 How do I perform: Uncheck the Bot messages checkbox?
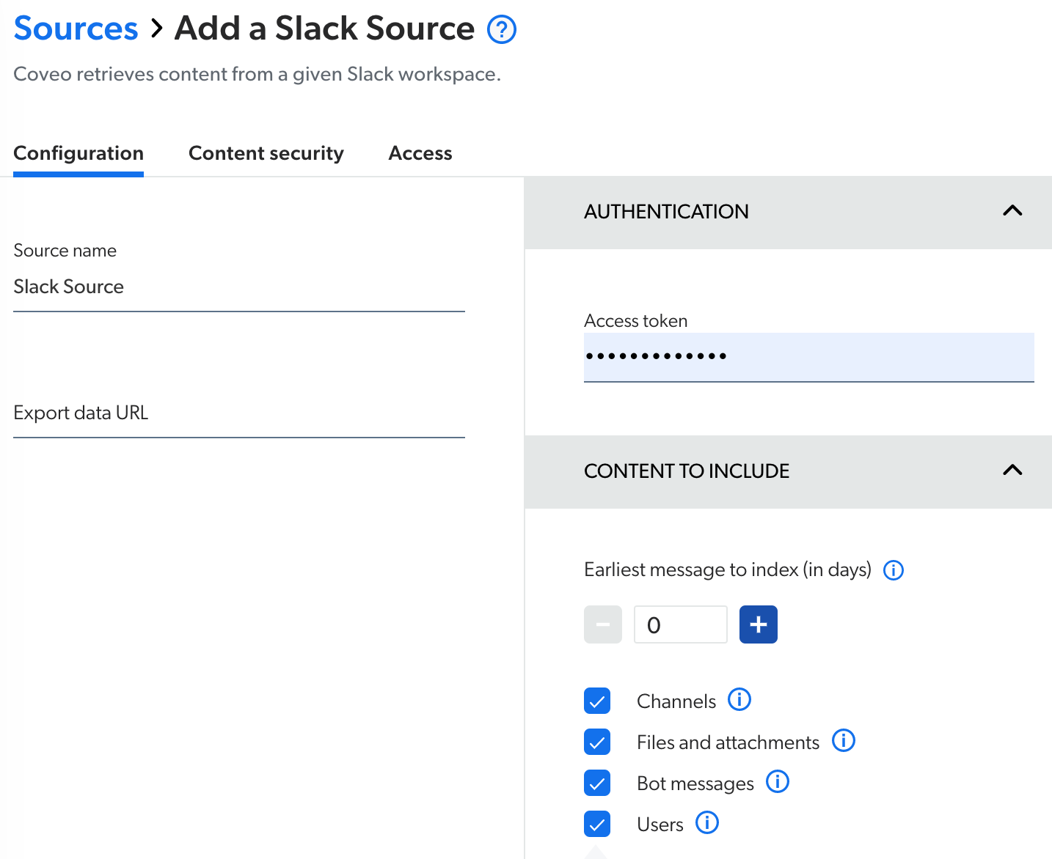(597, 783)
